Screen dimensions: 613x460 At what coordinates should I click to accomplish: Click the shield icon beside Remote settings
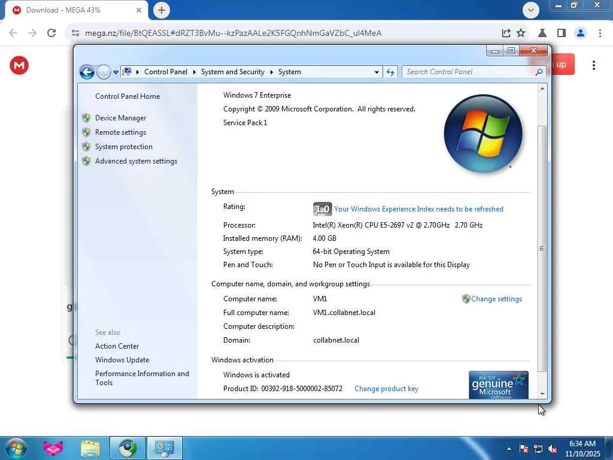(86, 132)
